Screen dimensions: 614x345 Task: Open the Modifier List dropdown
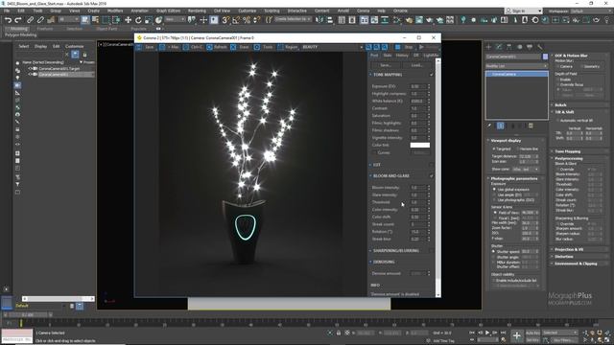coord(516,66)
